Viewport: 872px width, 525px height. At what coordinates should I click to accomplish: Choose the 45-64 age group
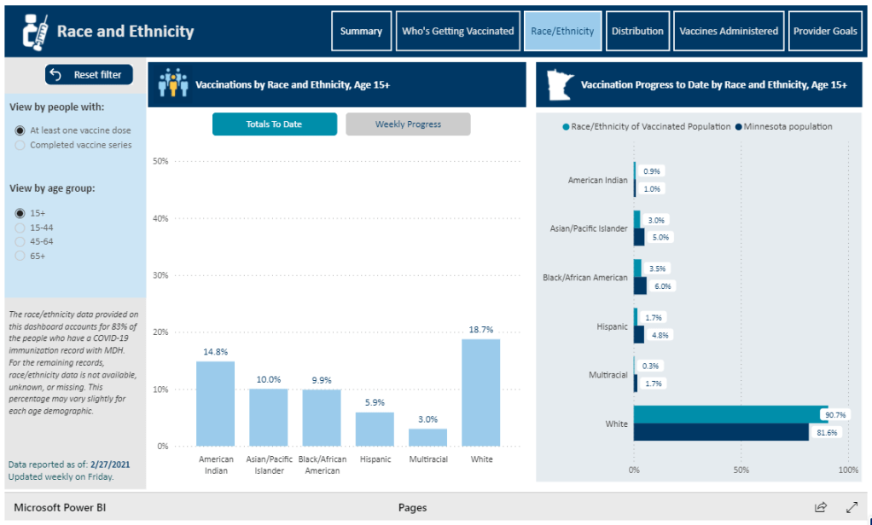[x=20, y=242]
